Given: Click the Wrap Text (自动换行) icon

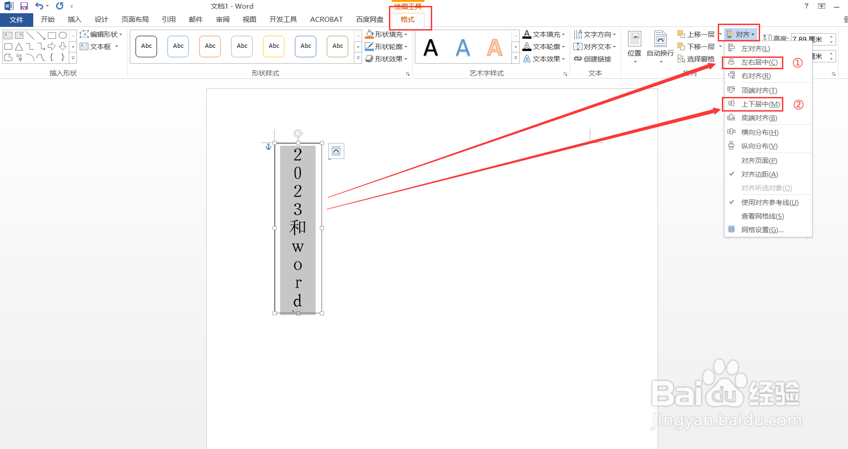Looking at the screenshot, I should click(x=660, y=39).
